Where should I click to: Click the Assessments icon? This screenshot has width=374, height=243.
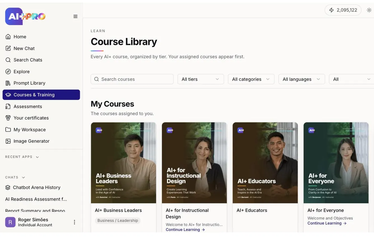pos(8,106)
